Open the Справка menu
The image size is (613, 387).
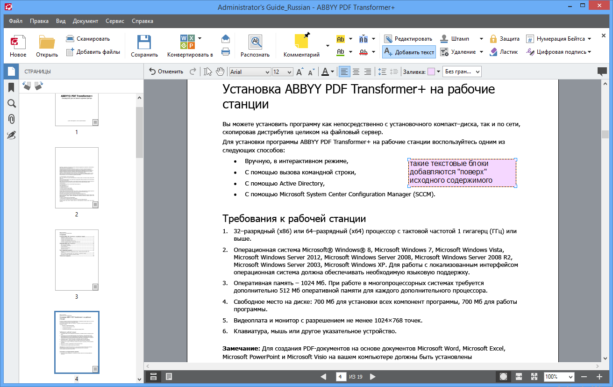click(x=143, y=21)
